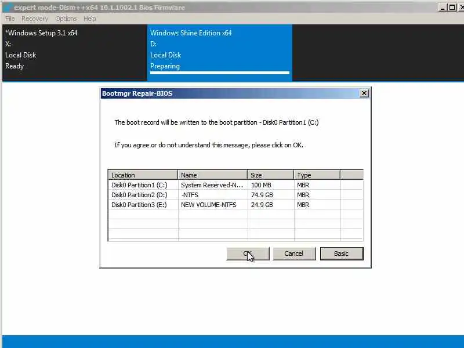Sort by the Type column header

pyautogui.click(x=317, y=175)
